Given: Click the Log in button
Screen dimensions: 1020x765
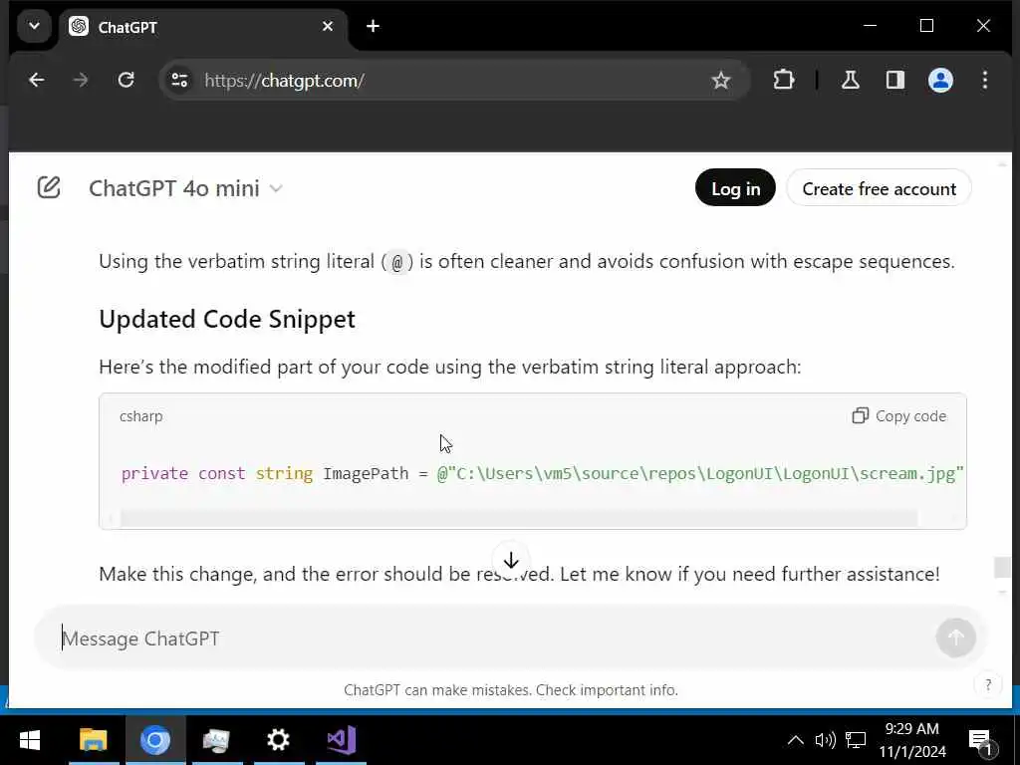Looking at the screenshot, I should point(735,188).
